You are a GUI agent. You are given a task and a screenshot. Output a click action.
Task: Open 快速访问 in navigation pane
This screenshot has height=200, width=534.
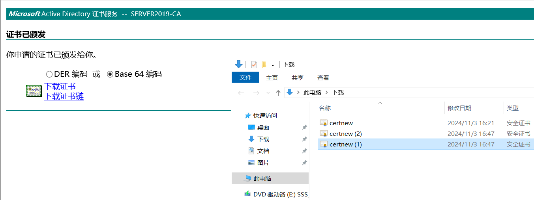click(265, 116)
